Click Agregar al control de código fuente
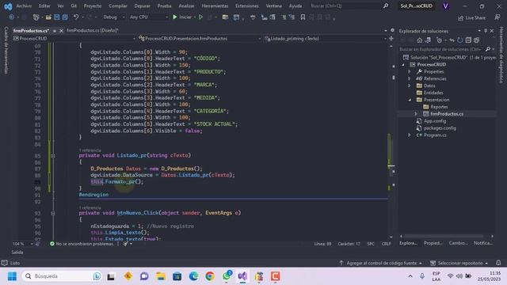Screen dimensions: 507x285 tap(381, 263)
